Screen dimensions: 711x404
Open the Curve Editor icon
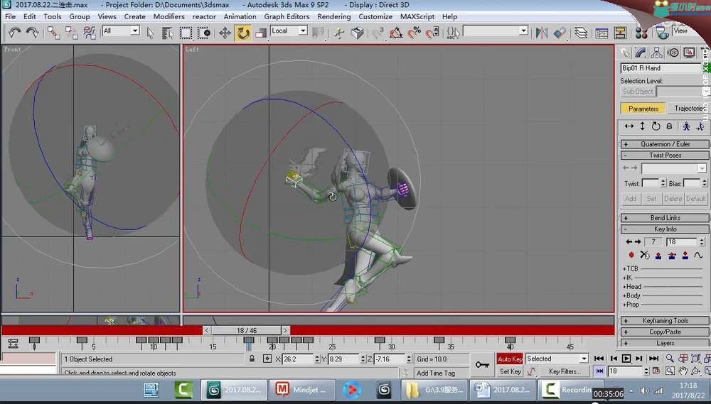pyautogui.click(x=602, y=33)
